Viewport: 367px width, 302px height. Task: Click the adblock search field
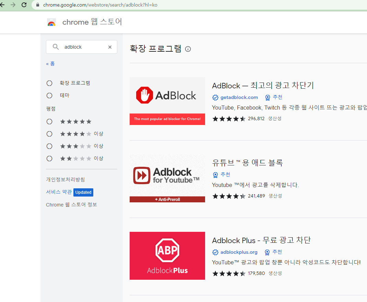(x=82, y=47)
